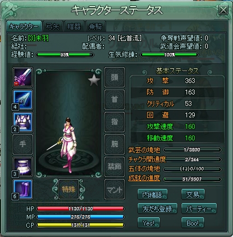Click the 内緒話 whisper button

[153, 194]
